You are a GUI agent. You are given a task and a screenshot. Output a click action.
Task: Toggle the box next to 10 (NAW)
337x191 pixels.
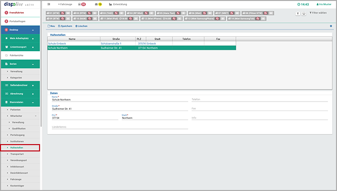pos(95,19)
